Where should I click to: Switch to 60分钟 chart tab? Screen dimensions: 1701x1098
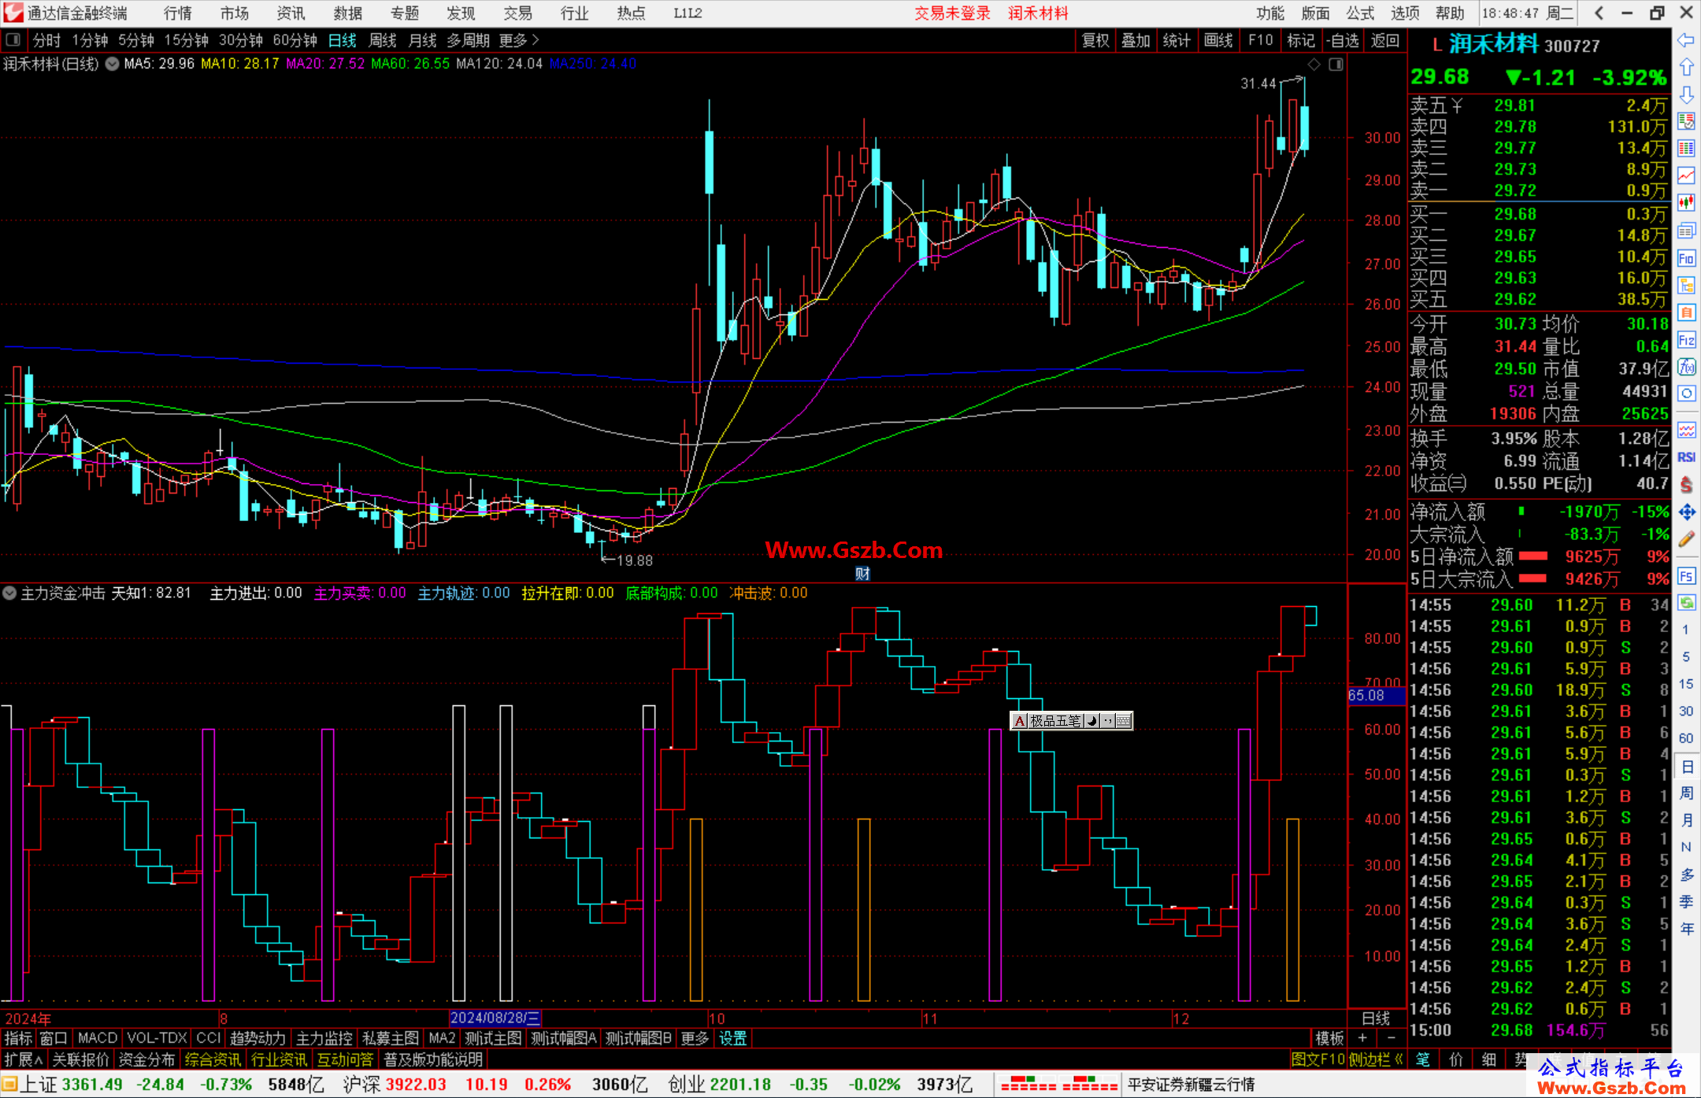(x=295, y=39)
